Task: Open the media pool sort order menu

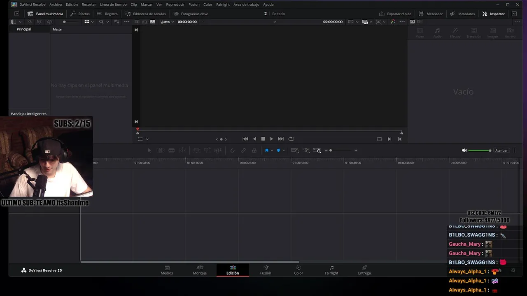Action: (117, 22)
